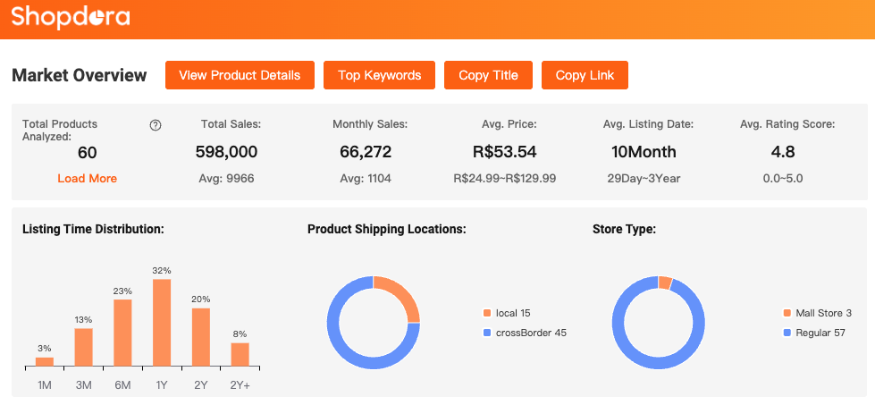Click the 3M bar showing 13%

83,347
